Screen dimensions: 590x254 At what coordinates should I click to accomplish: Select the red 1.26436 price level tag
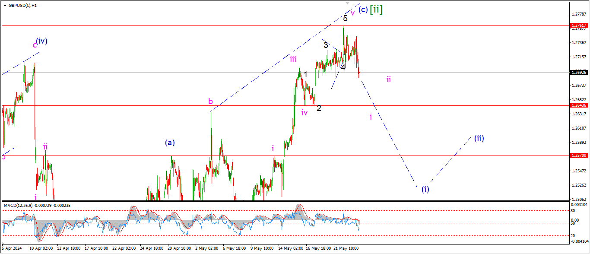pos(579,105)
